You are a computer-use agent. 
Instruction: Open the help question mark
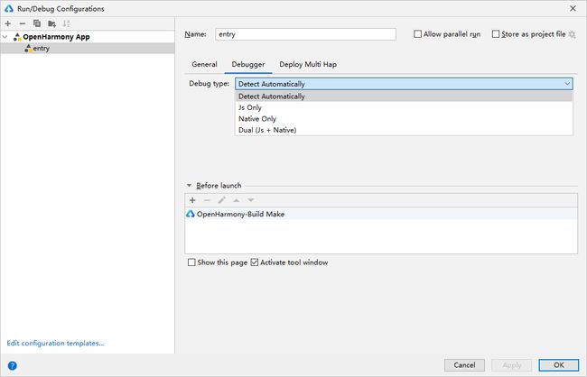[12, 365]
